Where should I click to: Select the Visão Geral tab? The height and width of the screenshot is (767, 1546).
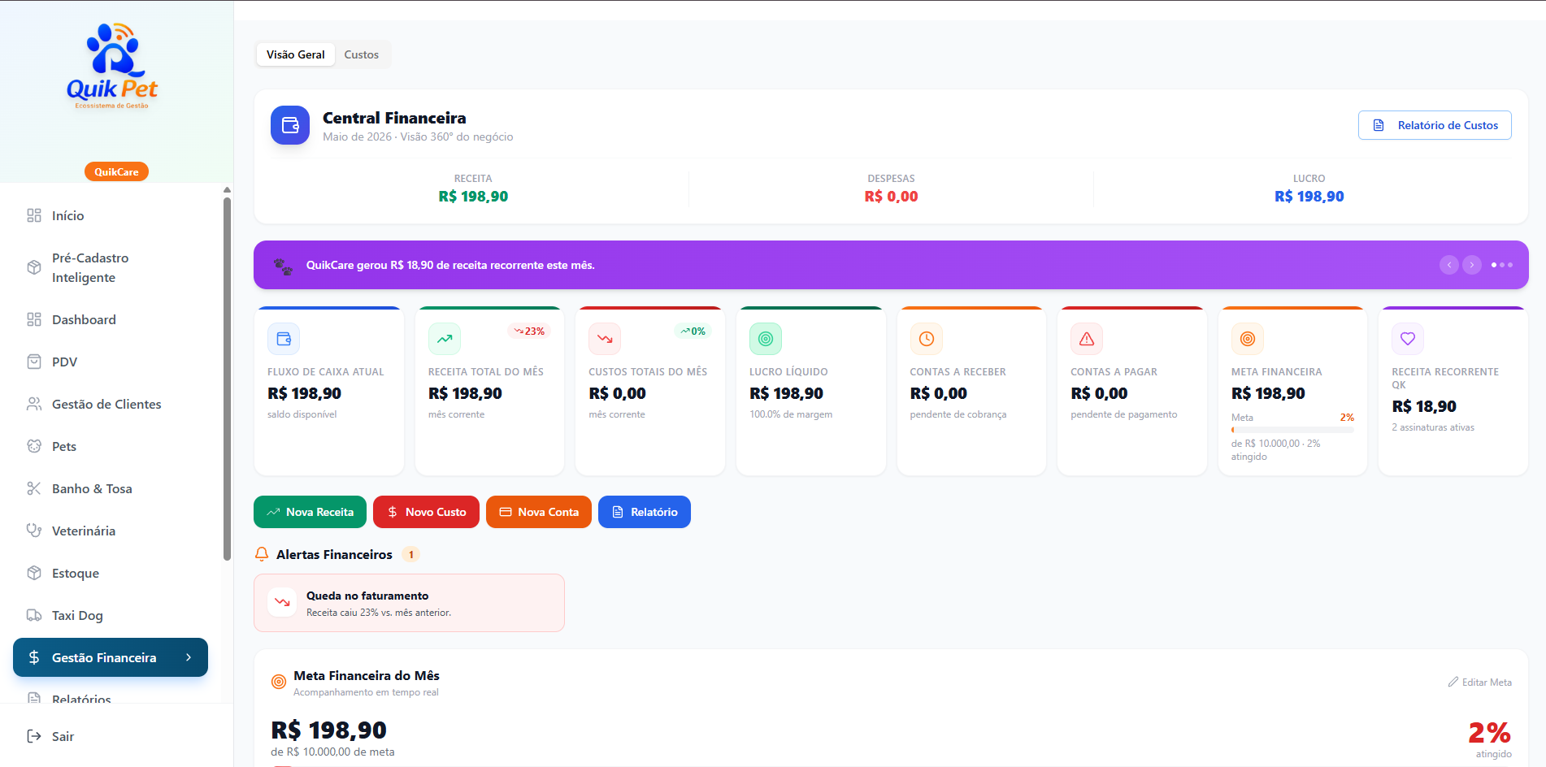pyautogui.click(x=296, y=54)
